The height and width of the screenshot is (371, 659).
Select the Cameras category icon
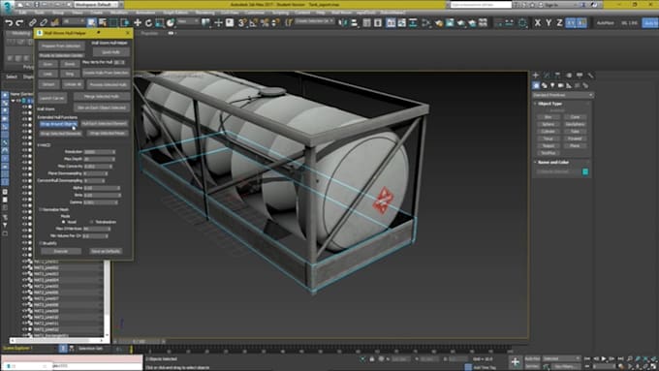pos(561,85)
